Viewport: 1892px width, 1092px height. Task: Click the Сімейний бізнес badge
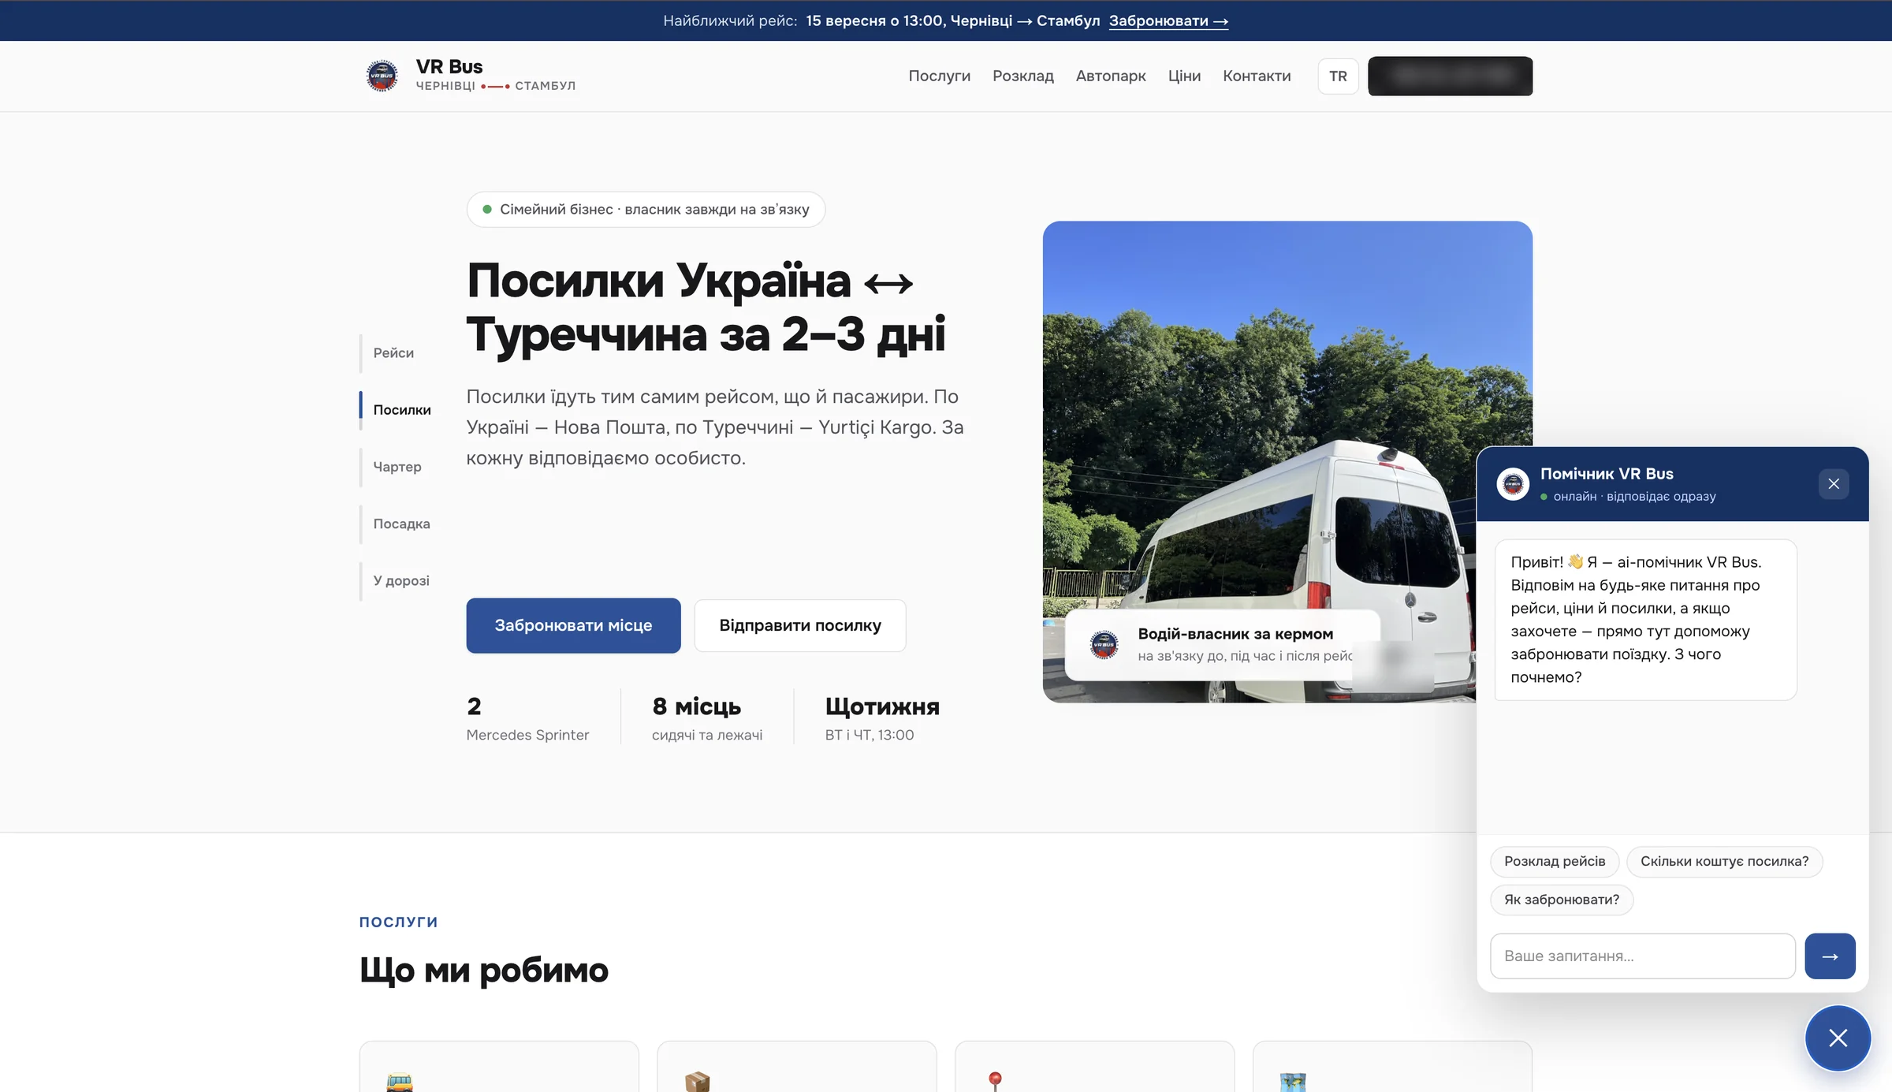[x=646, y=209]
